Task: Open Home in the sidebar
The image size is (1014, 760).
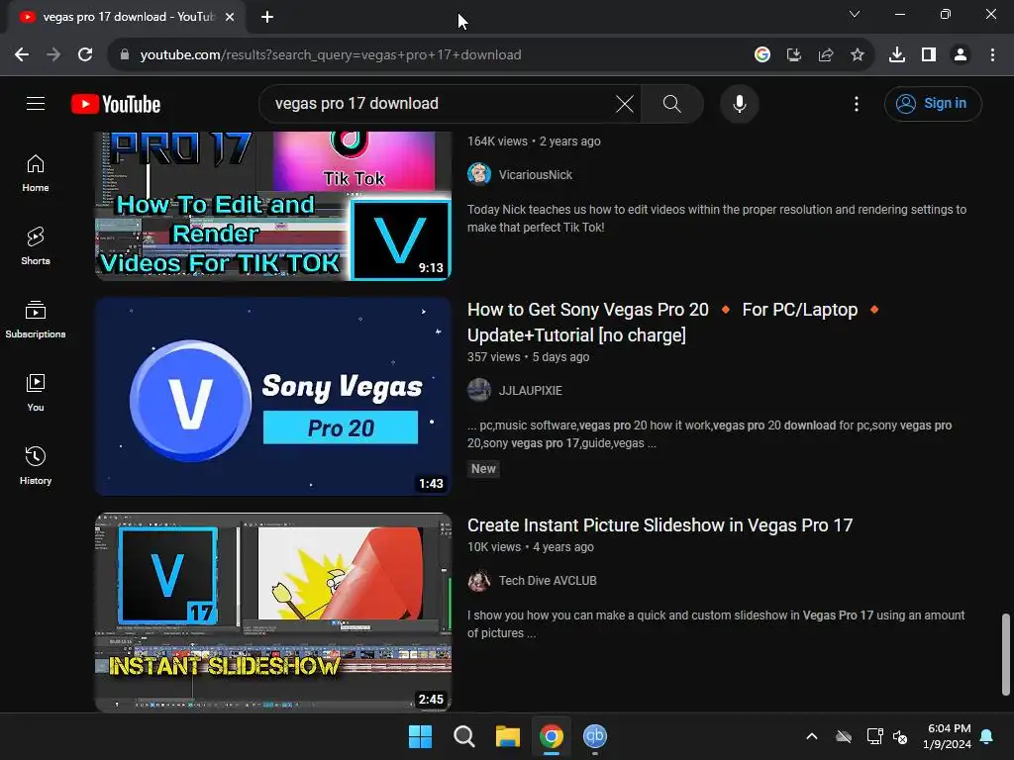Action: [36, 173]
